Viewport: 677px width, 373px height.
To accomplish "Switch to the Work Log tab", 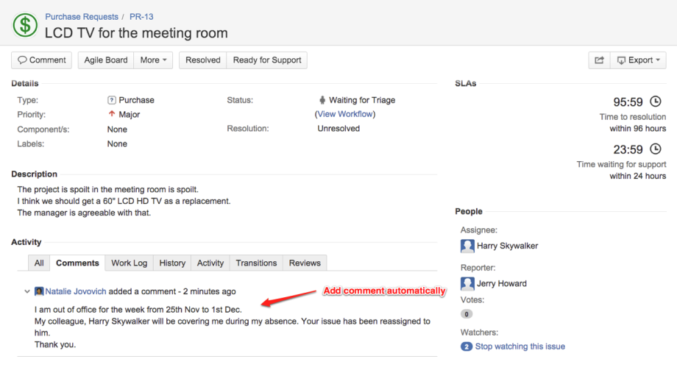I will pos(129,263).
